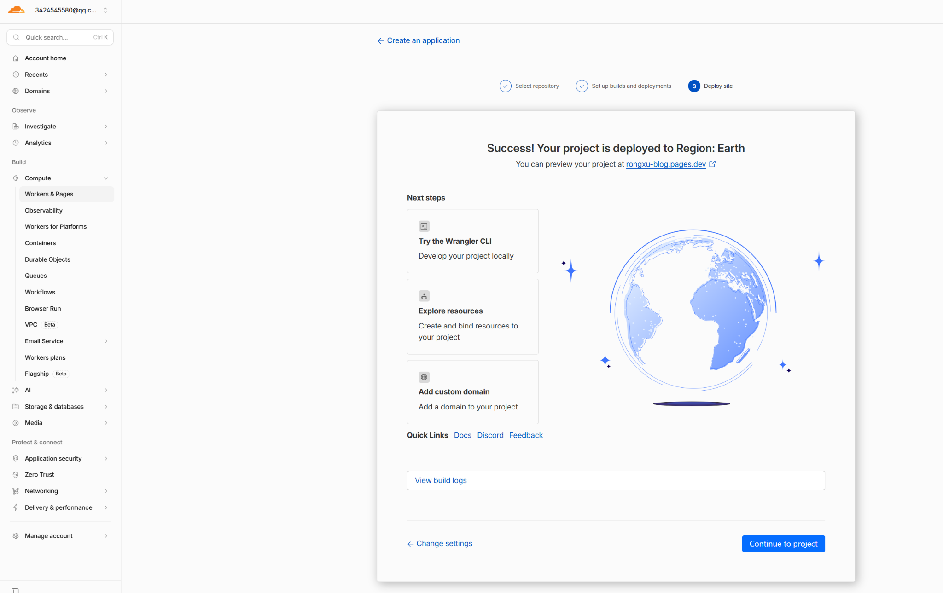Open Workers & Pages in sidebar
Screen dimensions: 943x593
tap(66, 194)
